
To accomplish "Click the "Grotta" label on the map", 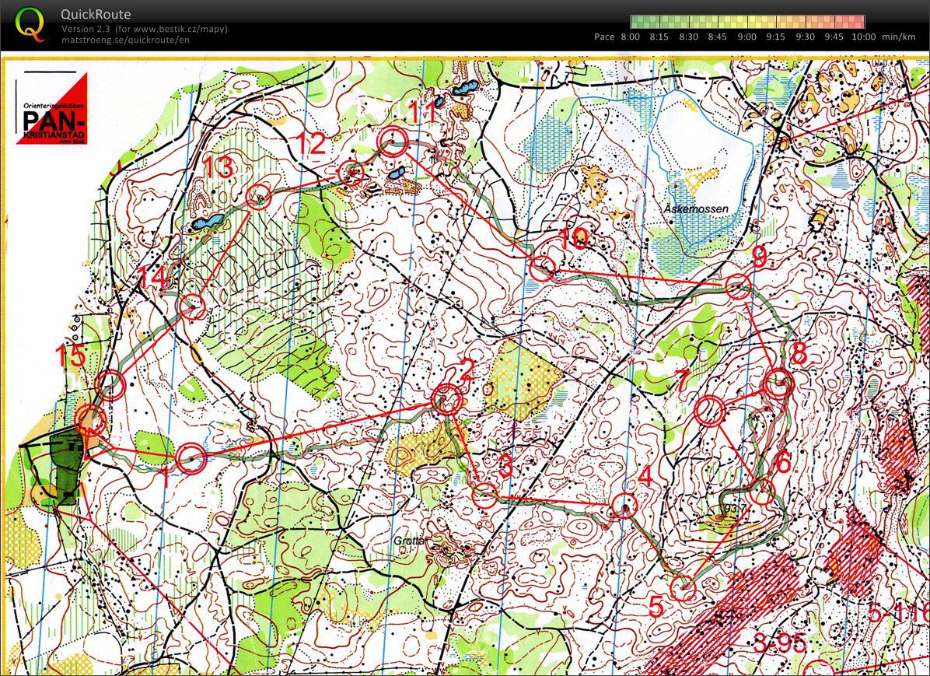I will (409, 541).
